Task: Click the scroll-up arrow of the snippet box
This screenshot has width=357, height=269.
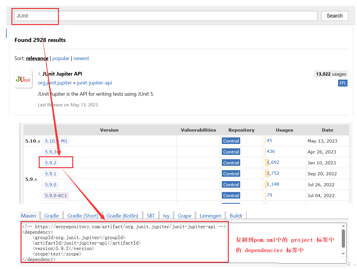Action: point(343,226)
